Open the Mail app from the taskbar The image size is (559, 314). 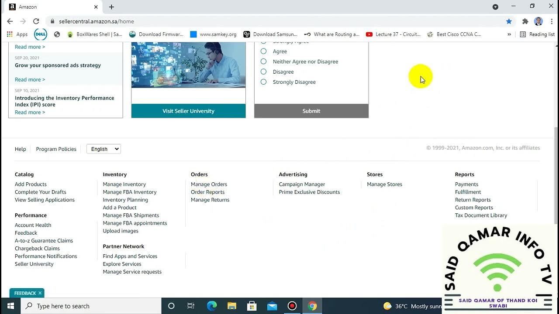pos(272,306)
